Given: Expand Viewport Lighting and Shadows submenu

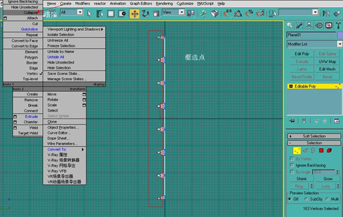Looking at the screenshot, I should [x=74, y=29].
